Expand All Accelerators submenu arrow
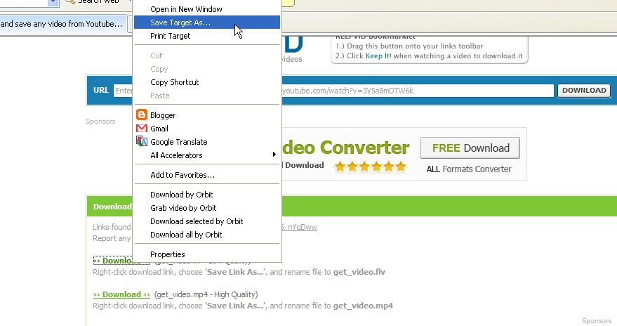 274,155
